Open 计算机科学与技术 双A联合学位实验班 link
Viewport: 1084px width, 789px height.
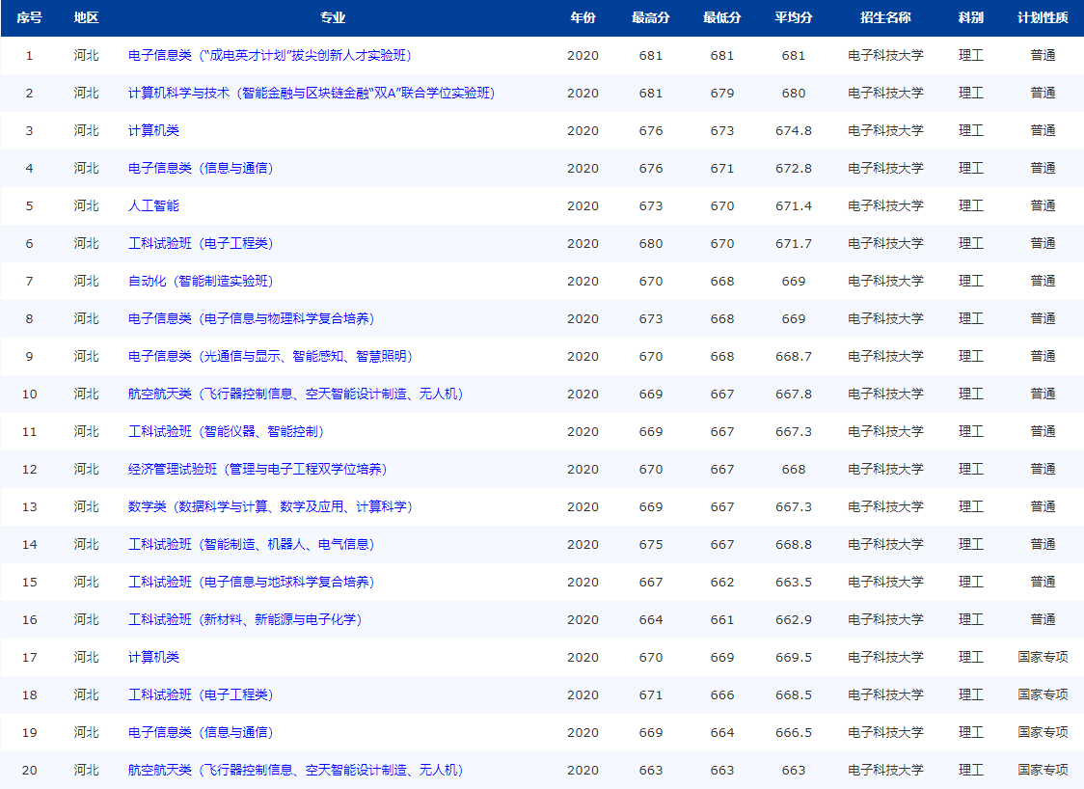(312, 93)
